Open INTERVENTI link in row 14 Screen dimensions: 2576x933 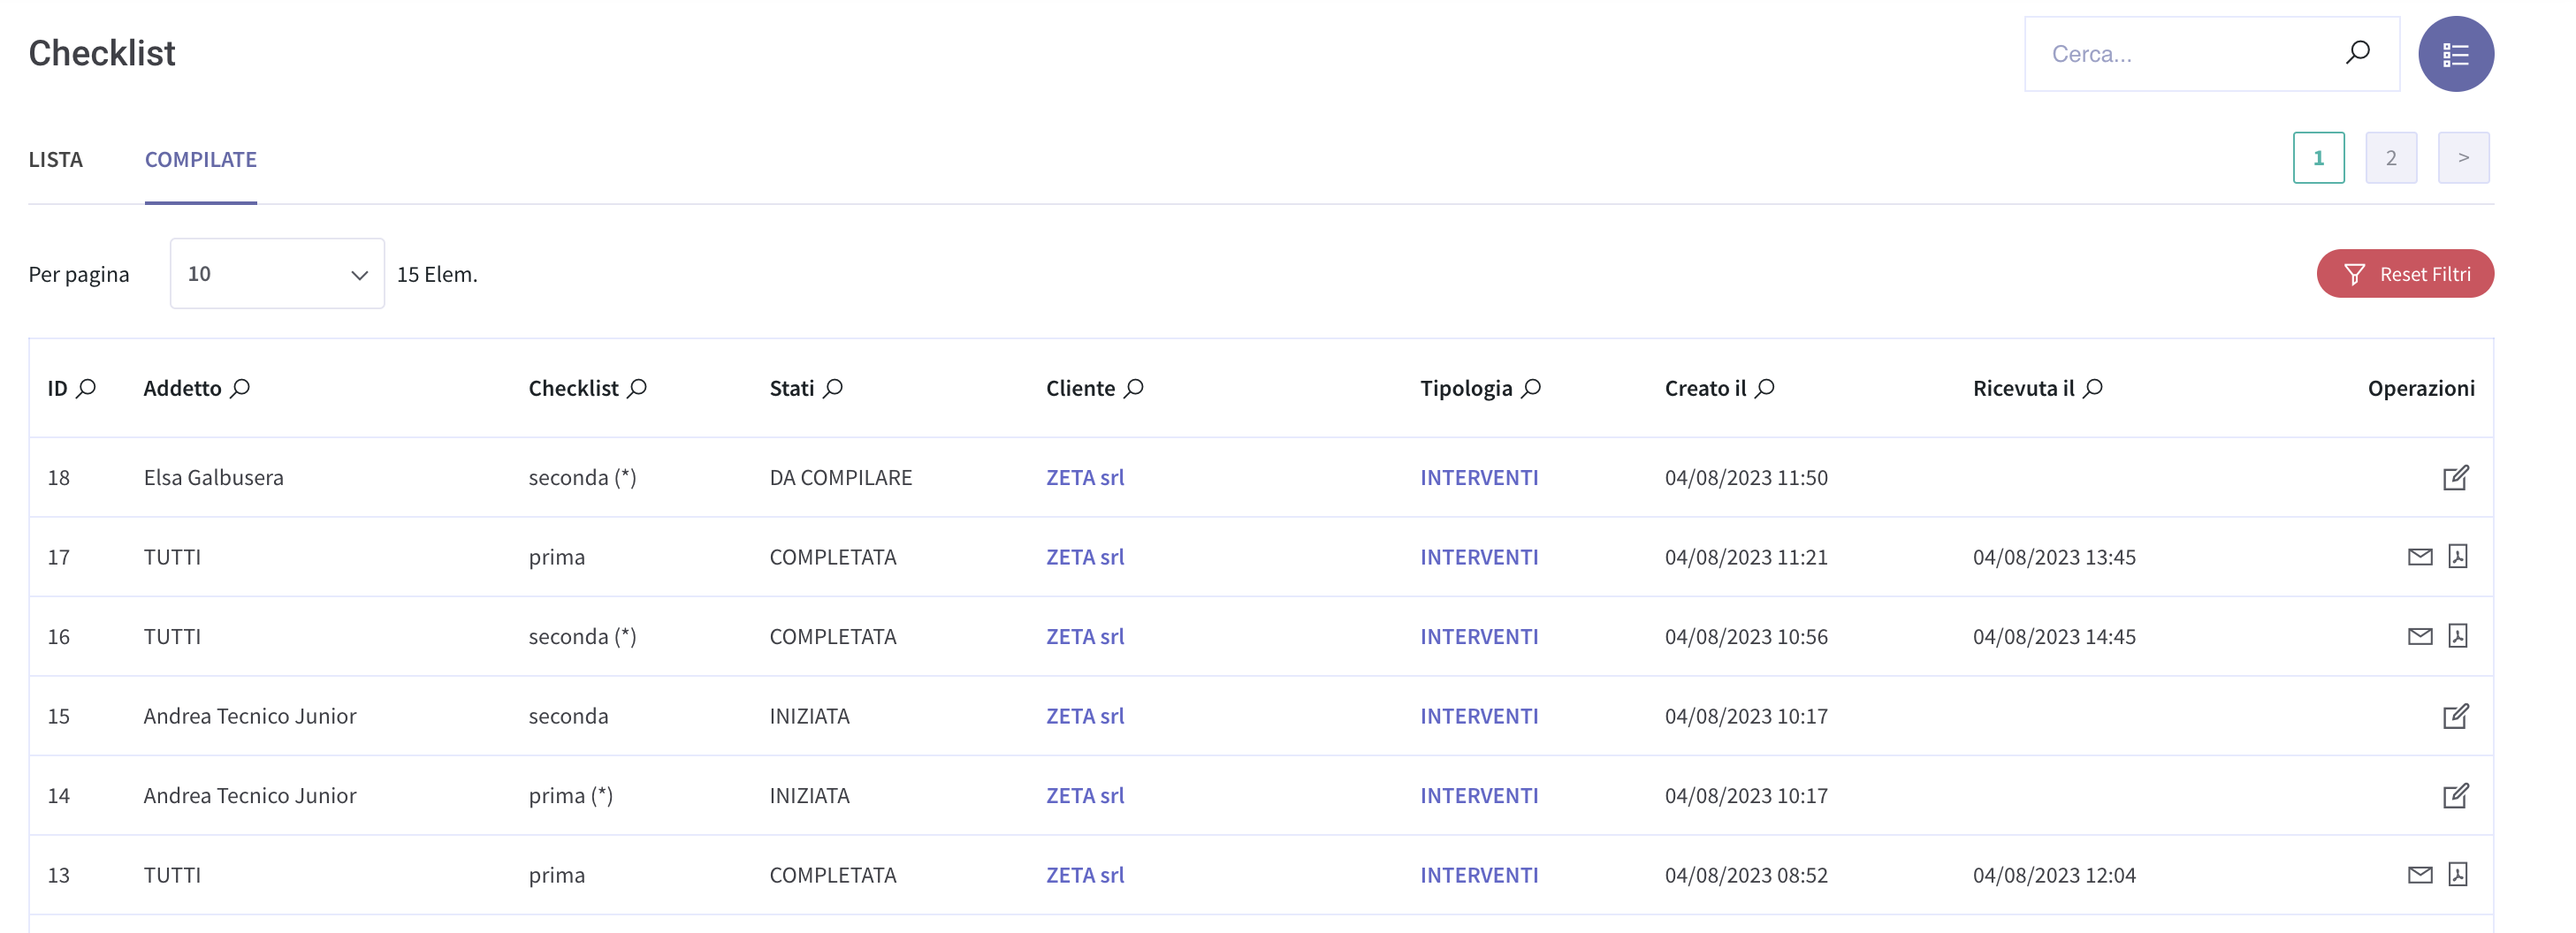1479,795
